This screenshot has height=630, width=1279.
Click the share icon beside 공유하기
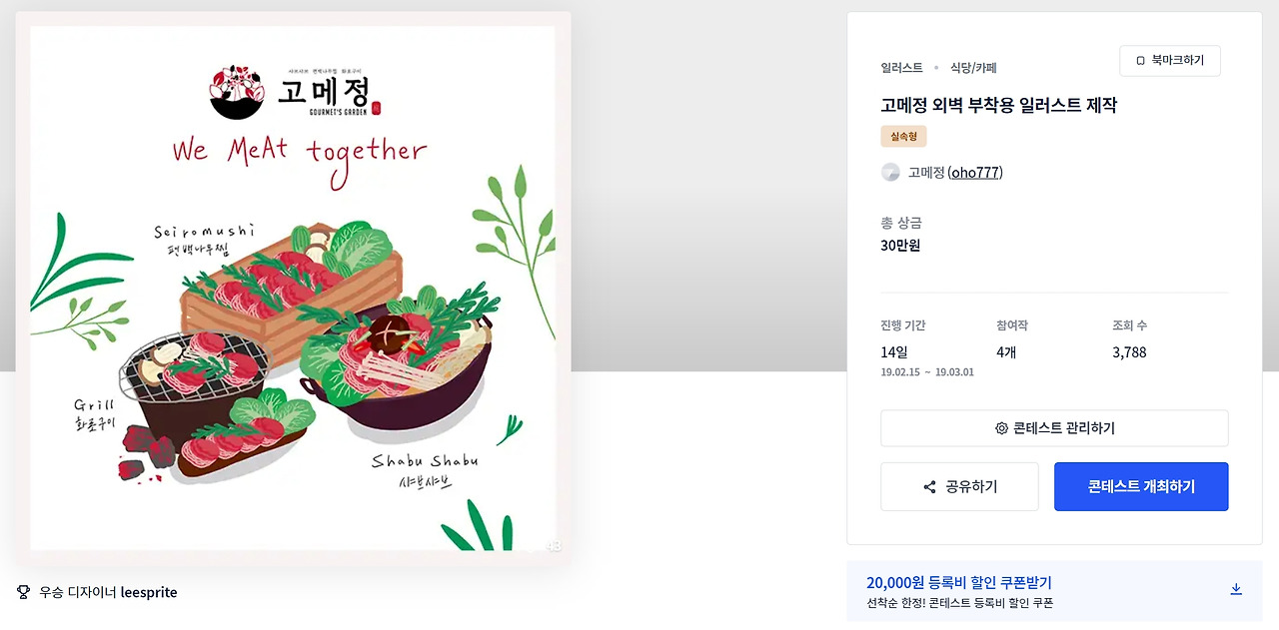point(929,487)
